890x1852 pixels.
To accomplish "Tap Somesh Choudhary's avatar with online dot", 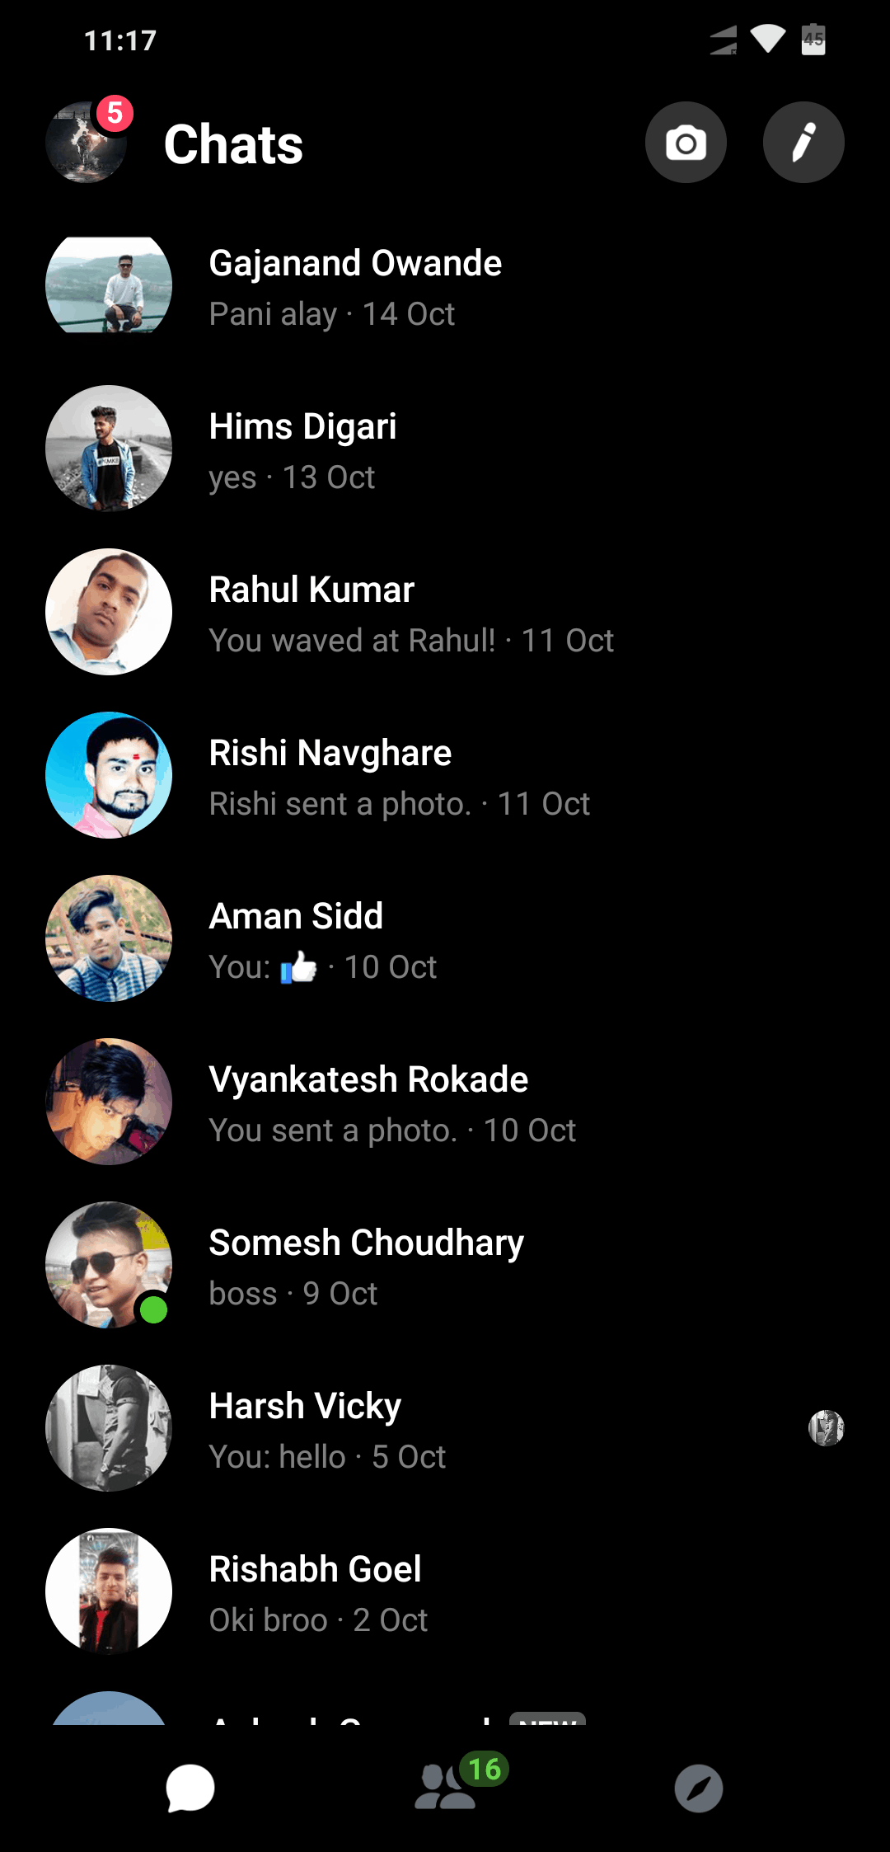I will tap(109, 1265).
